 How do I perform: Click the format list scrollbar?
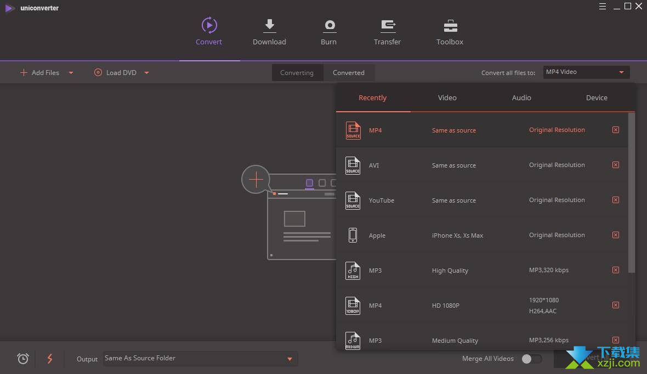click(x=631, y=193)
